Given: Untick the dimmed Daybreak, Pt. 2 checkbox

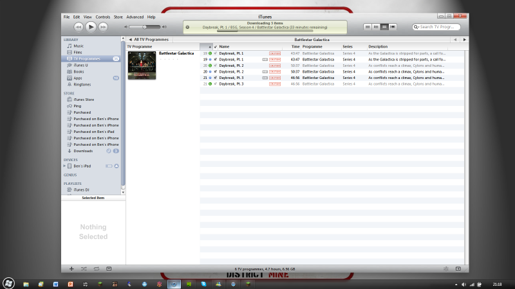Looking at the screenshot, I should coord(216,66).
